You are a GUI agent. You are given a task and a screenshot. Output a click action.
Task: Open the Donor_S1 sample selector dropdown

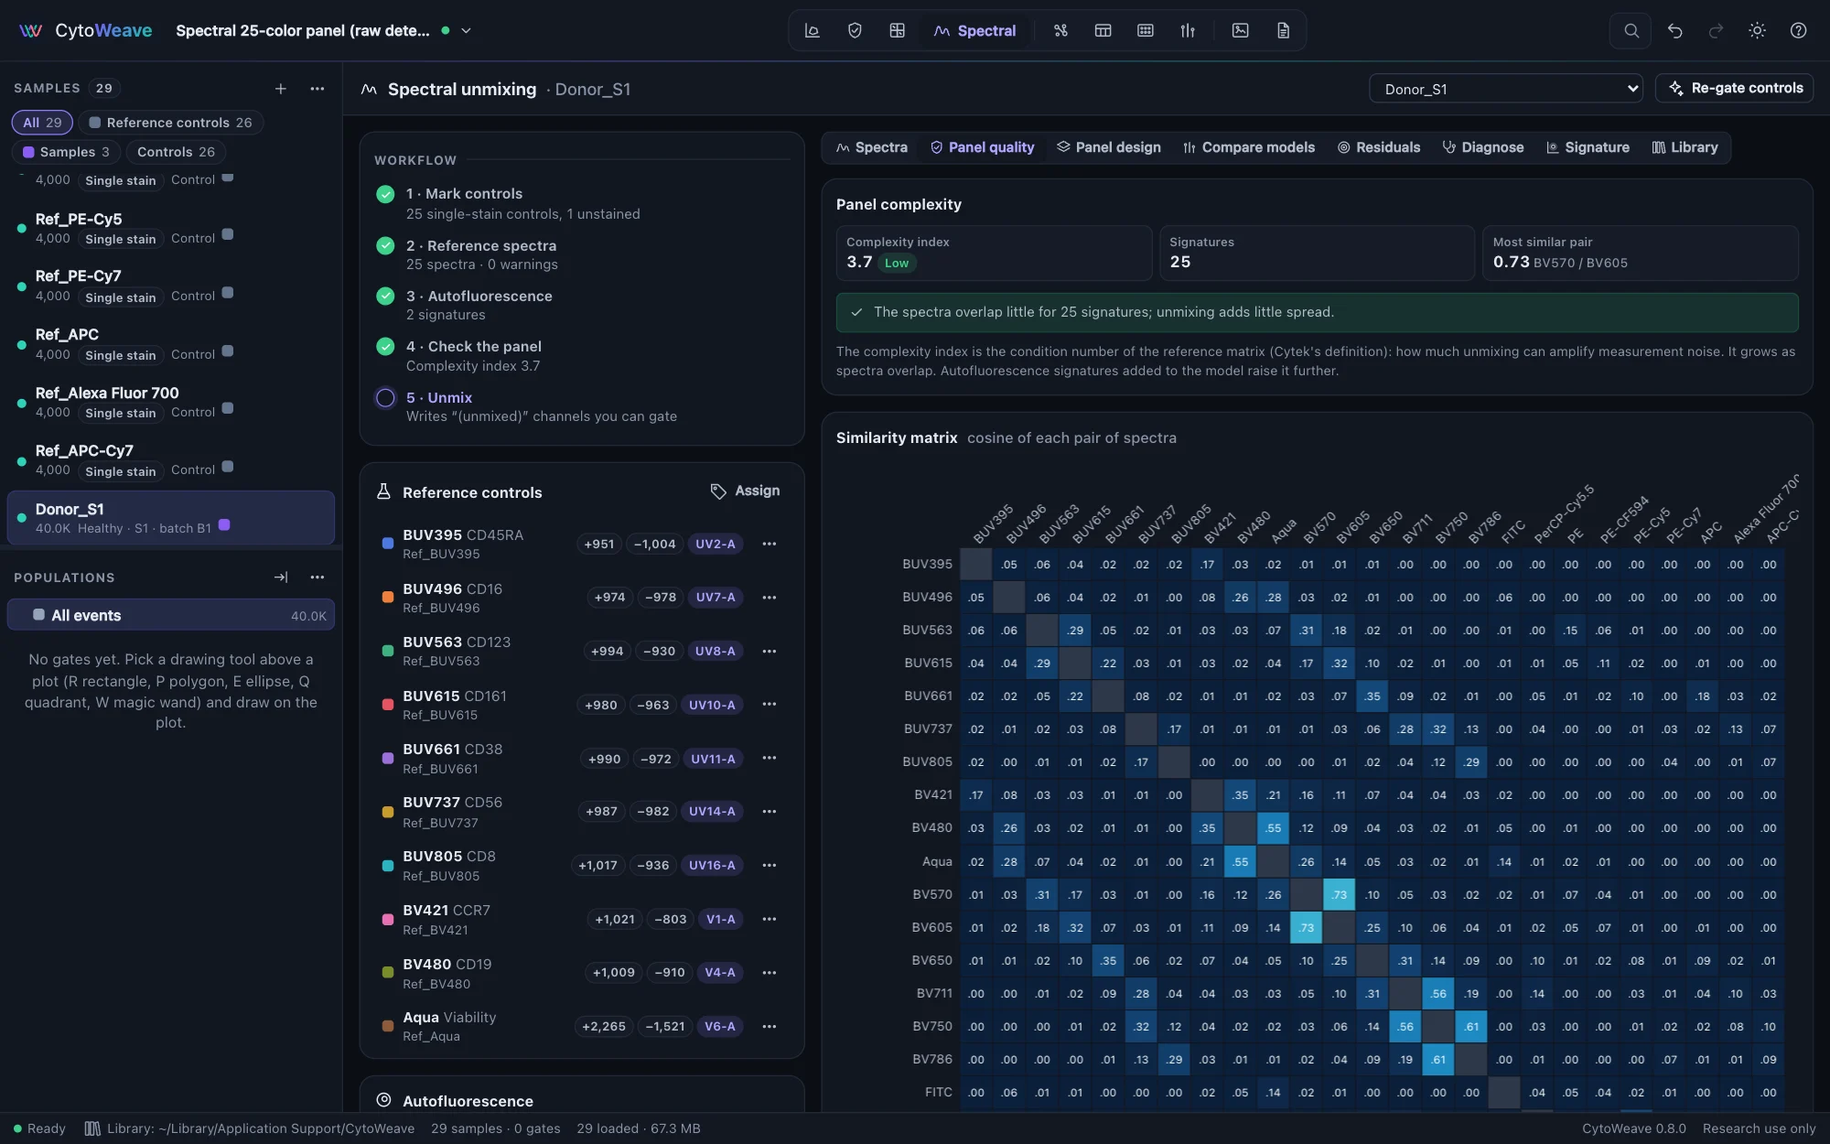[1506, 89]
